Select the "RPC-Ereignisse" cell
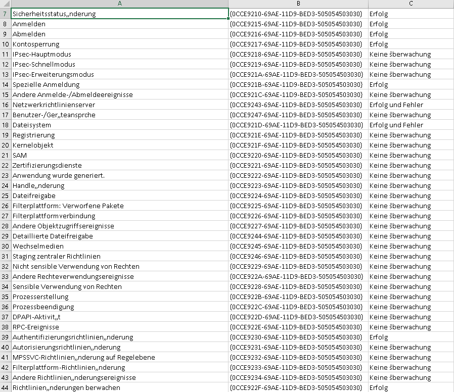This screenshot has width=454, height=392. (x=36, y=327)
